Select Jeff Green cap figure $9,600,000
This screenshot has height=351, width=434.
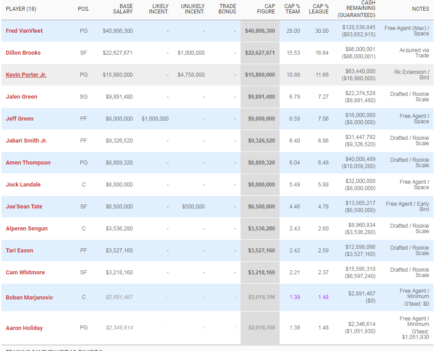262,118
